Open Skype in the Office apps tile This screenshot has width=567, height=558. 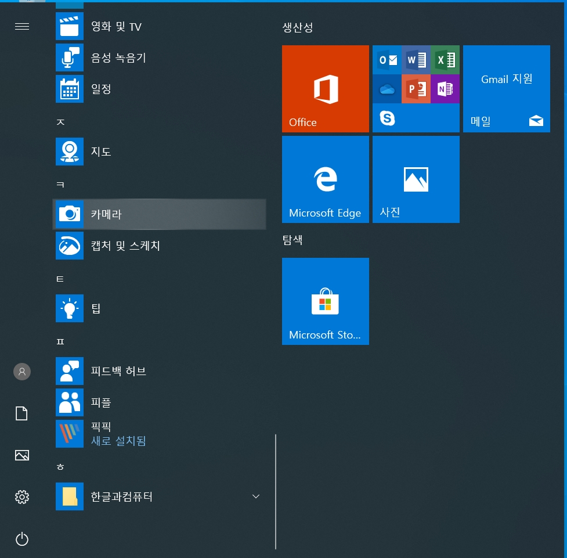tap(387, 118)
